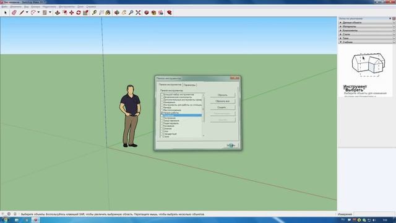The height and width of the screenshot is (223, 396).
Task: Open the Камера menu
Action: click(x=35, y=7)
